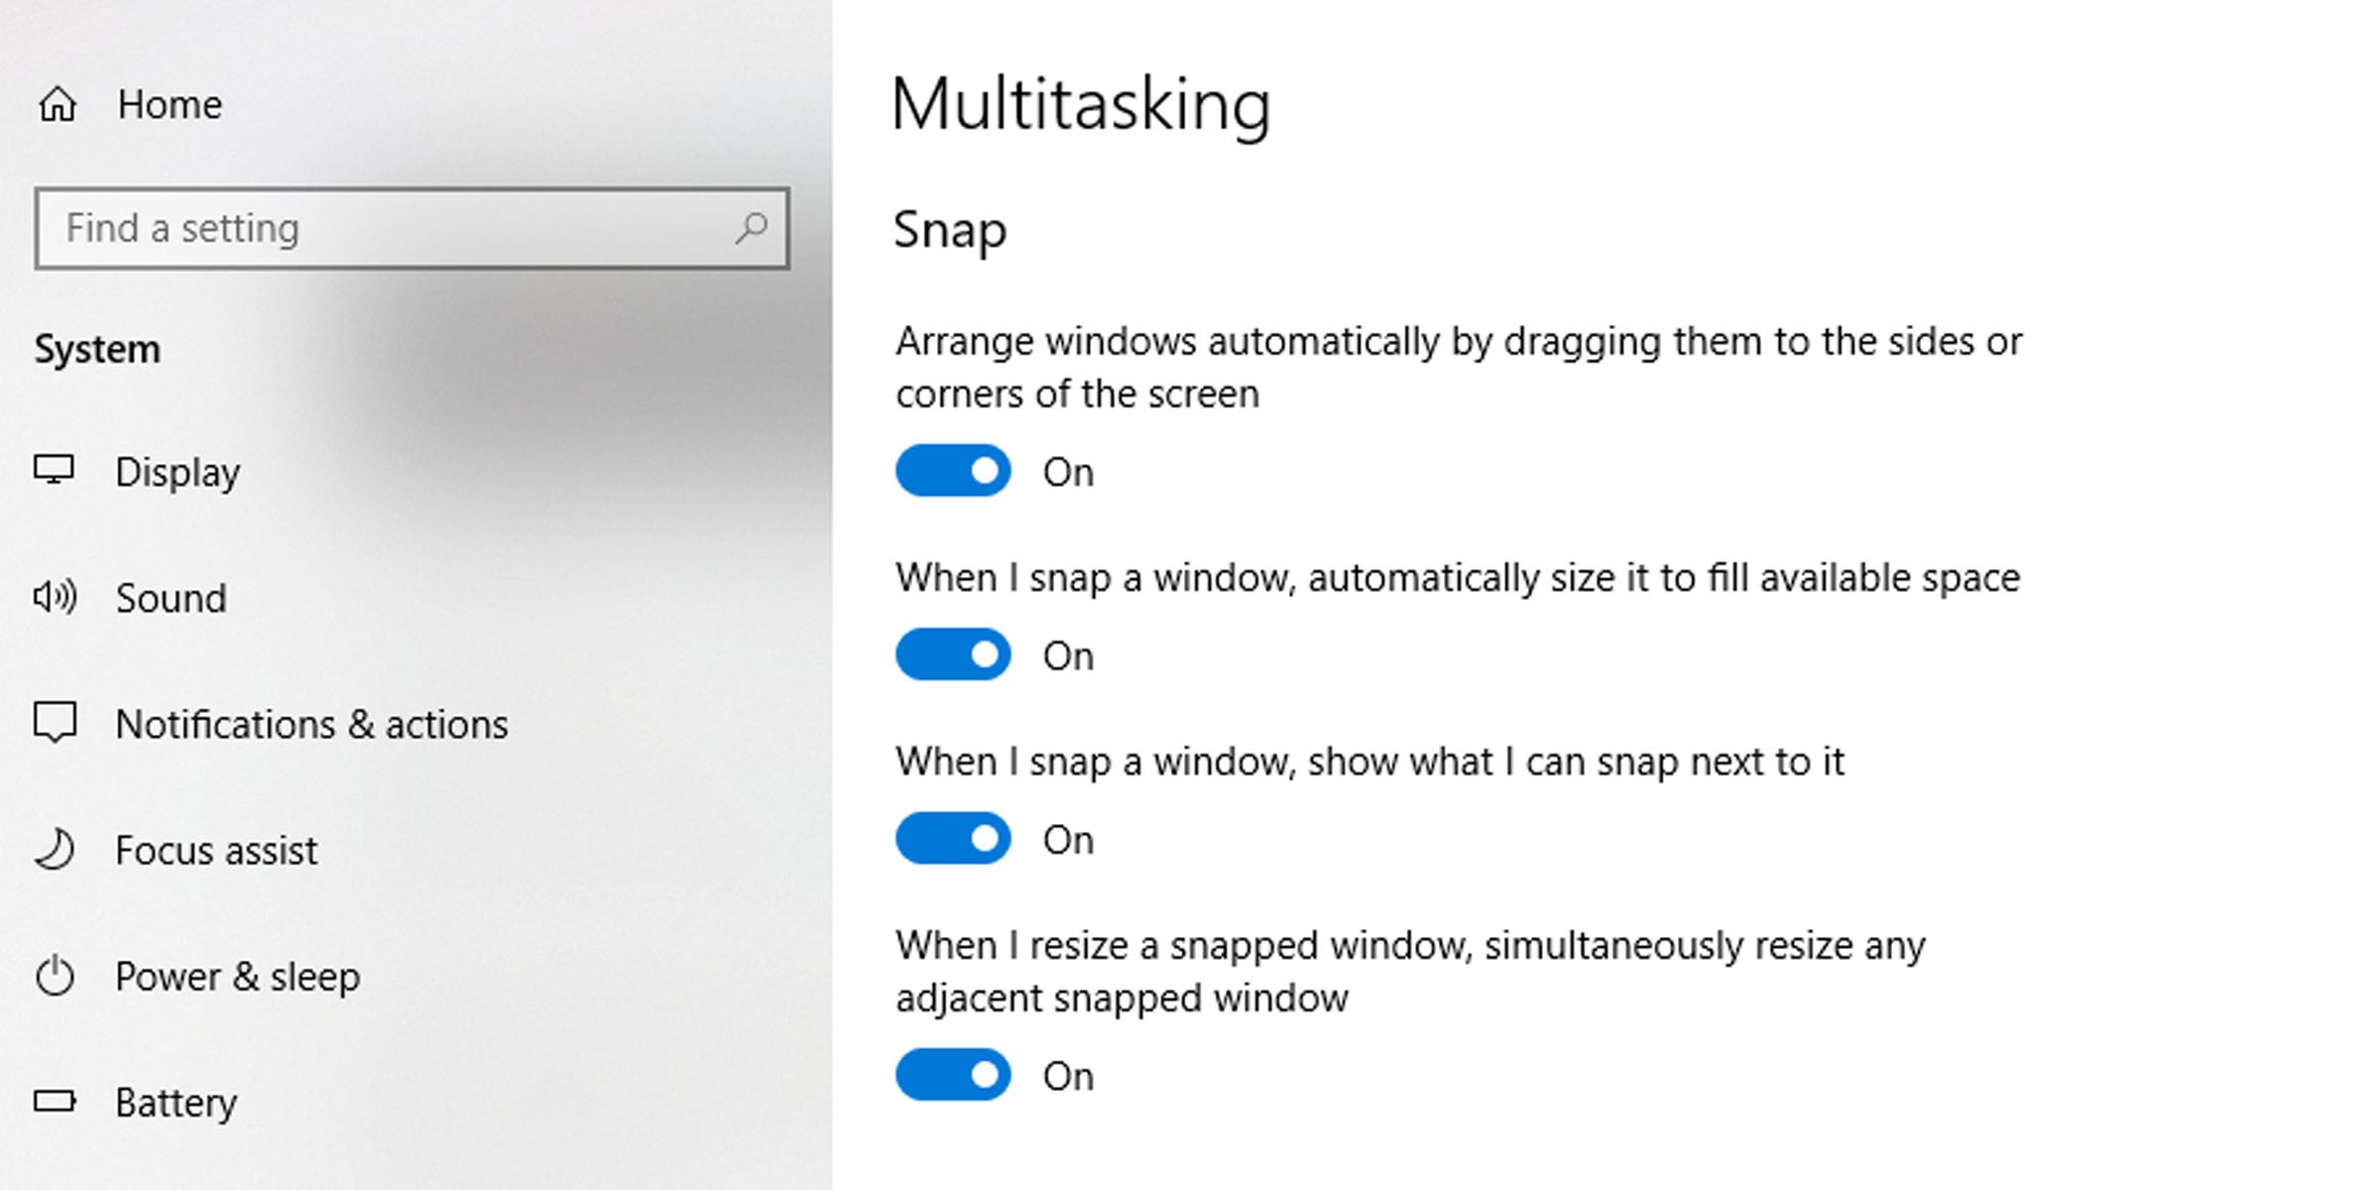
Task: Click the Home navigation label
Action: point(169,103)
